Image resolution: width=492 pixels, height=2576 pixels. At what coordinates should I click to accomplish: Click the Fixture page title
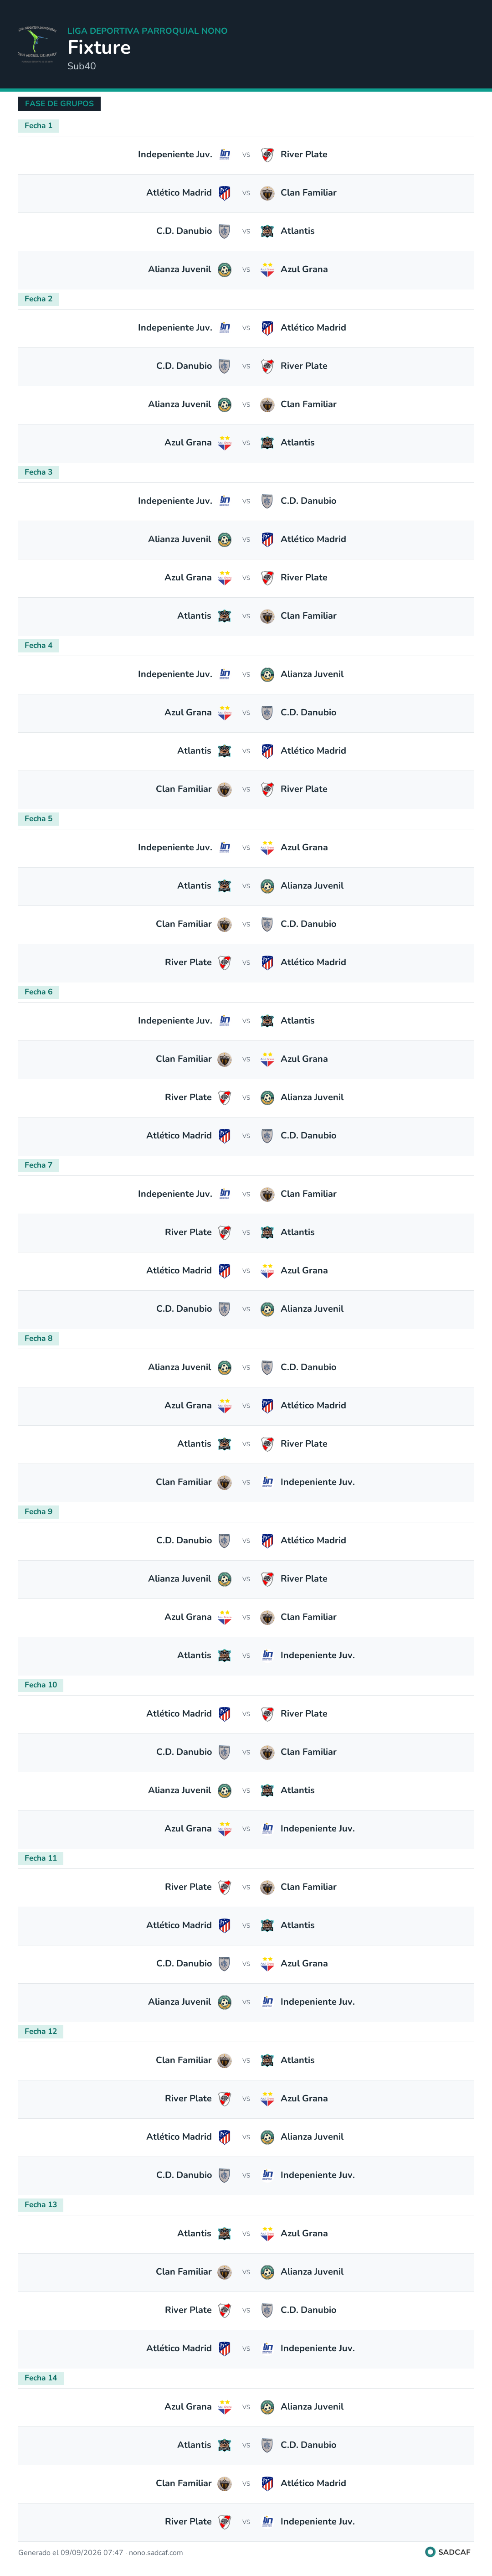(x=99, y=47)
